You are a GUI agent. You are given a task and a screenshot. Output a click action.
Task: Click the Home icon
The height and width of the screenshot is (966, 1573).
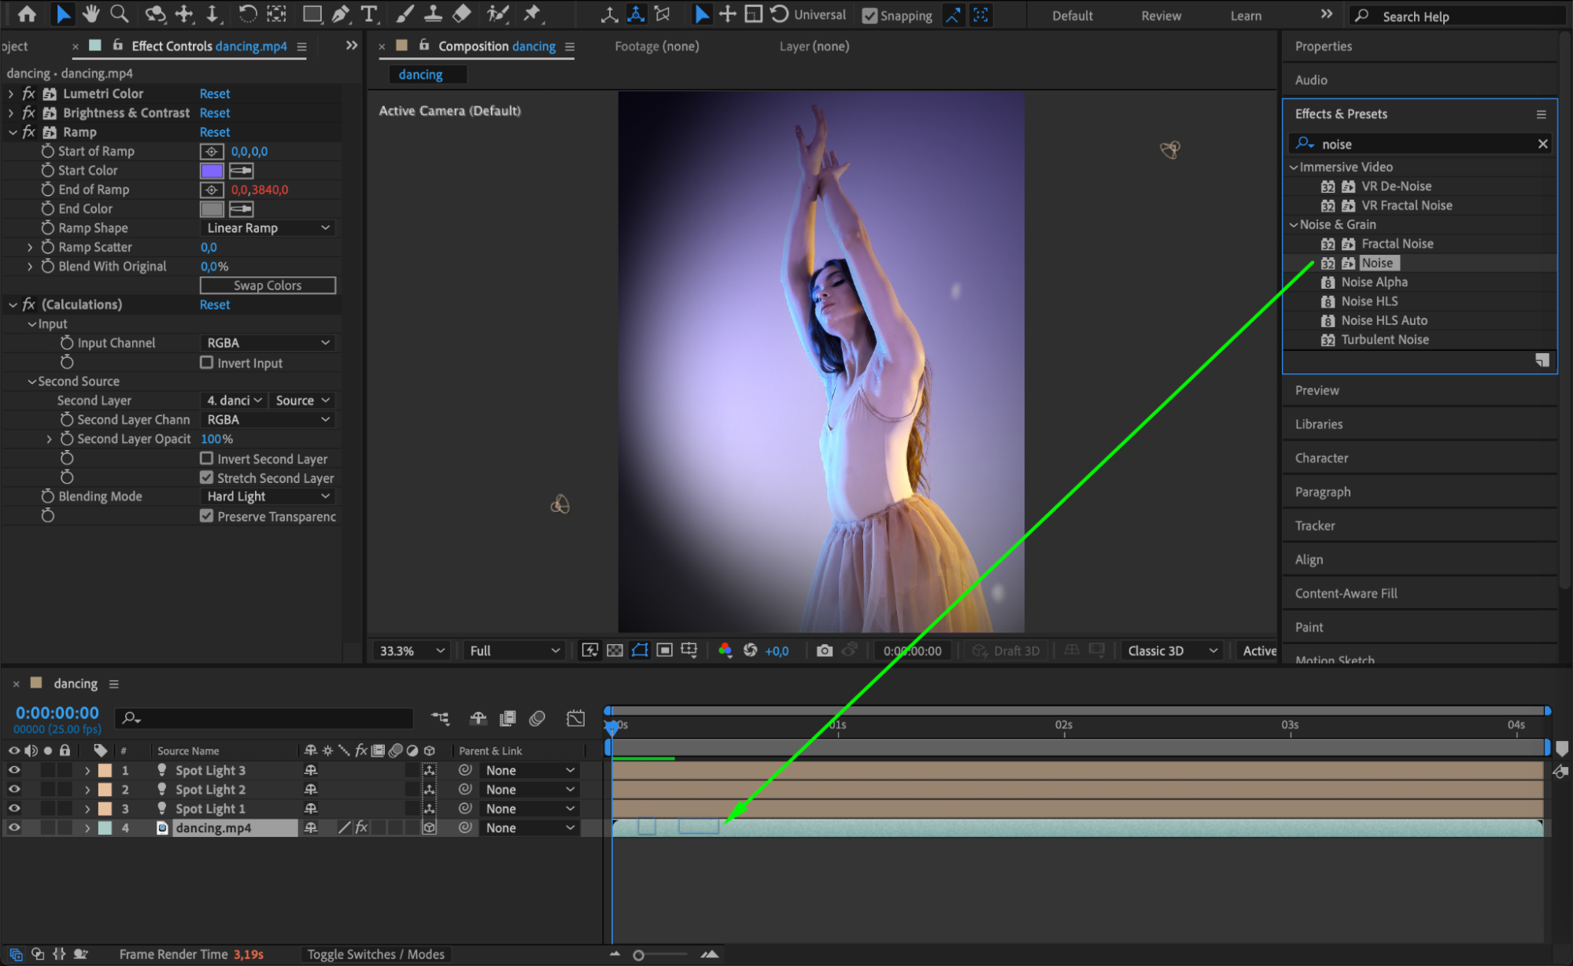click(x=26, y=13)
